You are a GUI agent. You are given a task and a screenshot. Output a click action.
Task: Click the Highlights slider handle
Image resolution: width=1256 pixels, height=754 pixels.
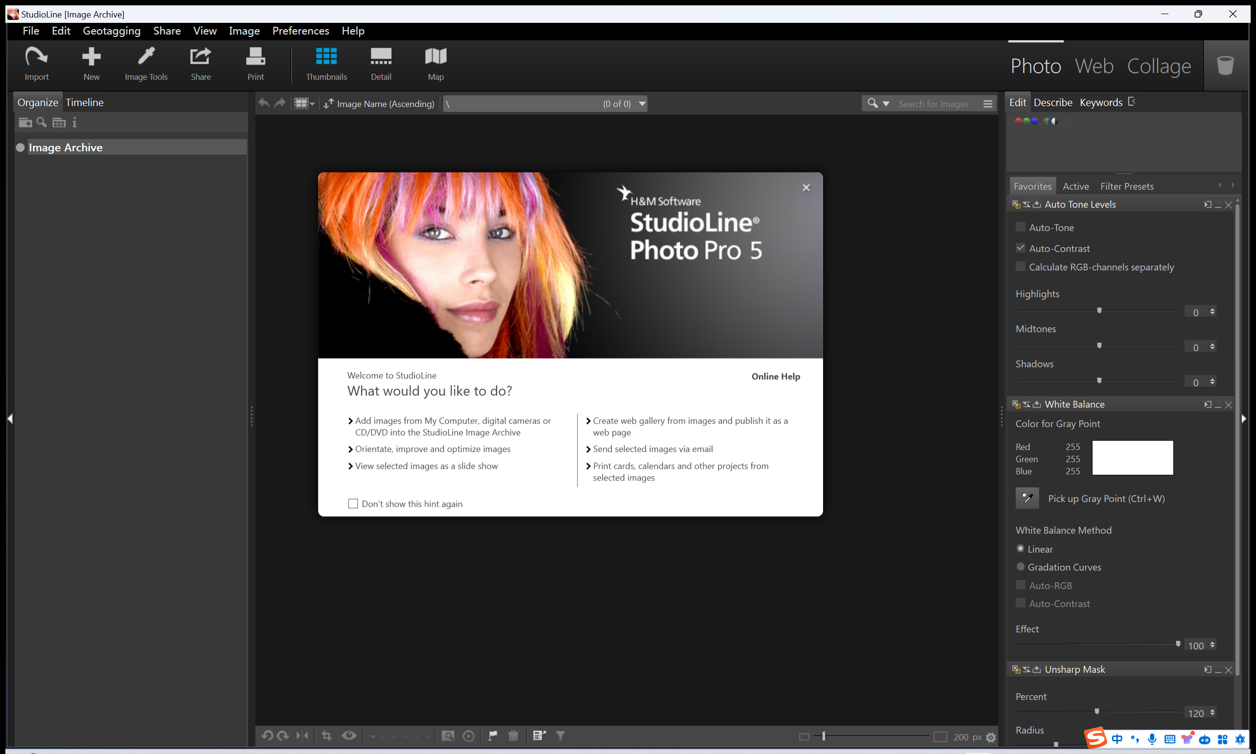[x=1099, y=310]
